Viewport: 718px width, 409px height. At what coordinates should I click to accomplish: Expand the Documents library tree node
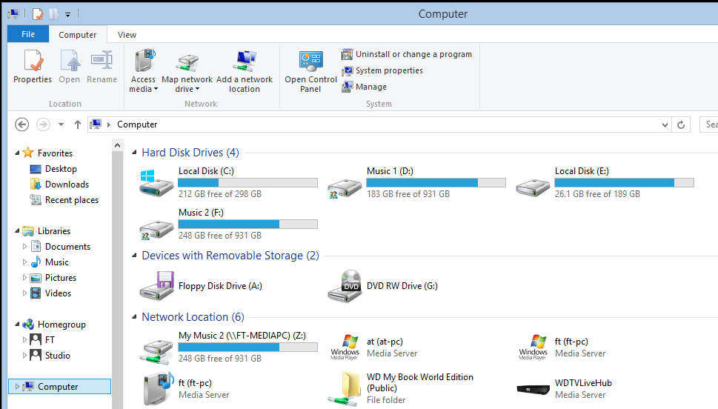coord(24,247)
